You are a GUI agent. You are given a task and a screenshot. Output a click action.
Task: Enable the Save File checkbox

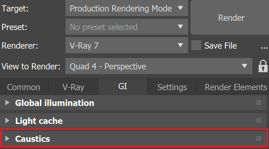pos(196,45)
